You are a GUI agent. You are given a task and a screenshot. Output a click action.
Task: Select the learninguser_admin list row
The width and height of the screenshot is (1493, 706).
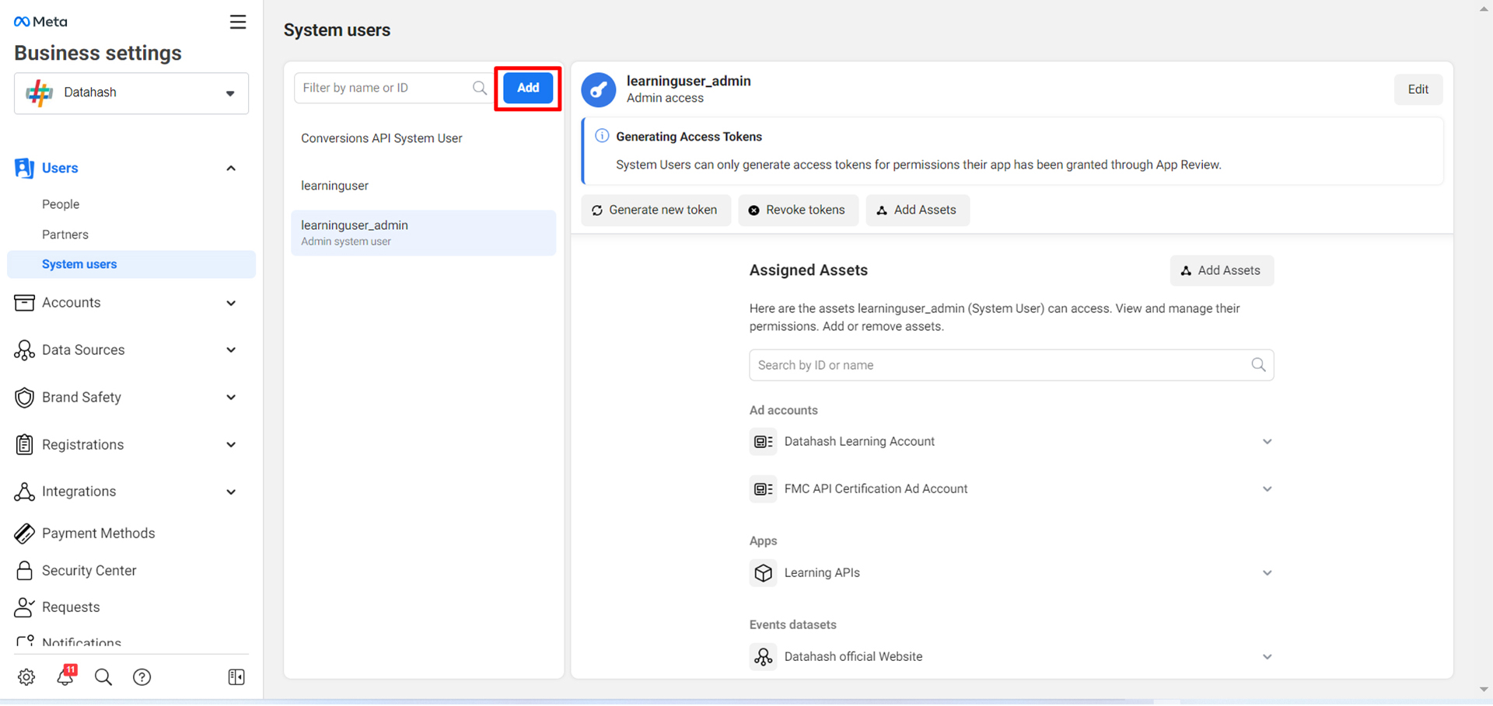point(424,233)
